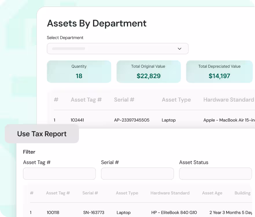Select asset tag 100118 in tax report
The image size is (255, 217).
tap(53, 213)
